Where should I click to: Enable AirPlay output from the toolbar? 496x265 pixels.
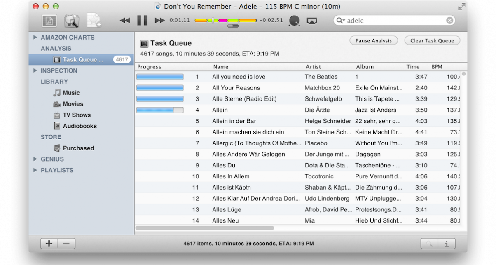click(x=312, y=21)
